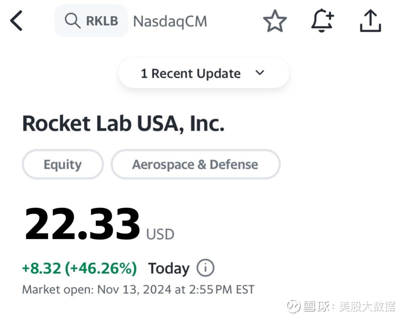The width and height of the screenshot is (407, 319).
Task: Tap the star icon in the top bar
Action: [275, 22]
